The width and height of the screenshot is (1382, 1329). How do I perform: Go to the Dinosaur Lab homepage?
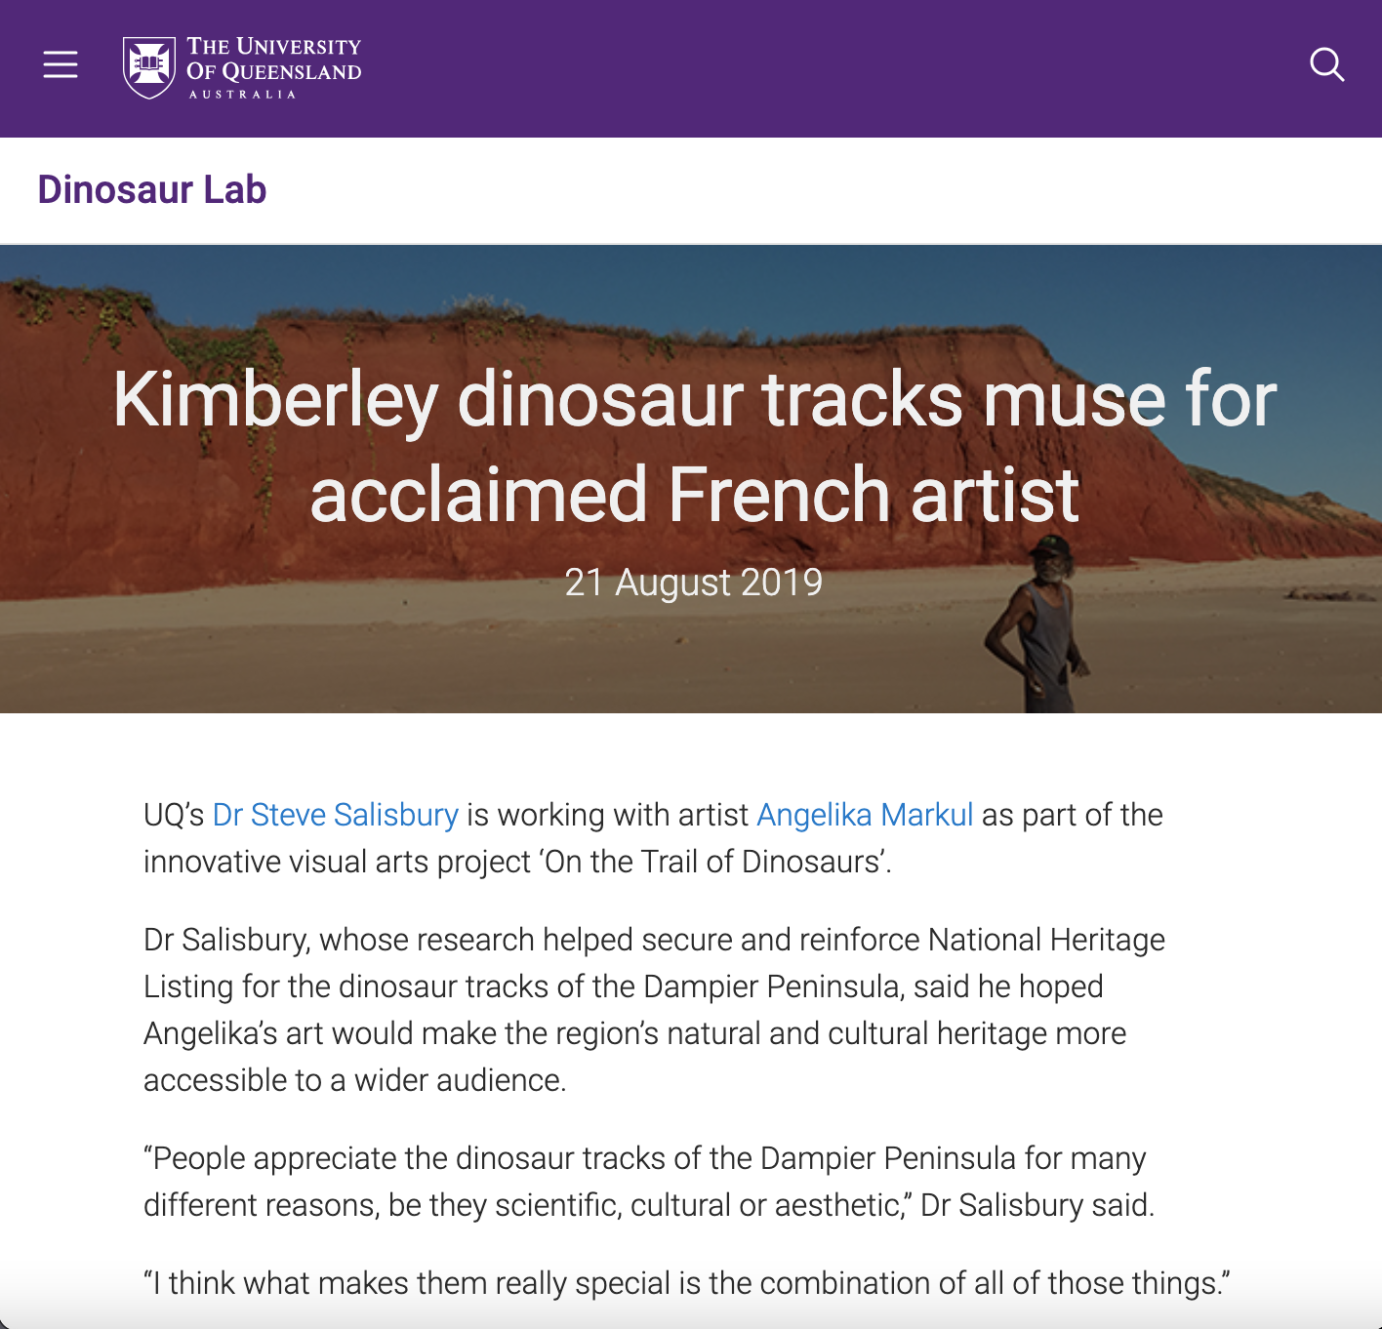152,189
